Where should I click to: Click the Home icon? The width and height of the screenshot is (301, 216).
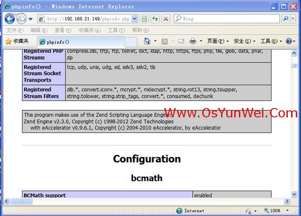pos(147,41)
